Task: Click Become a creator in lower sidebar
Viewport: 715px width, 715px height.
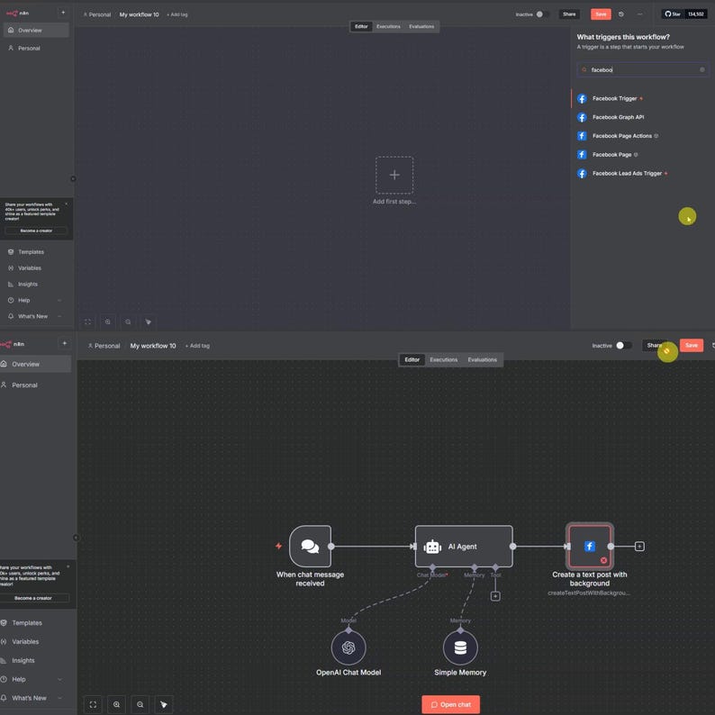Action: (32, 598)
